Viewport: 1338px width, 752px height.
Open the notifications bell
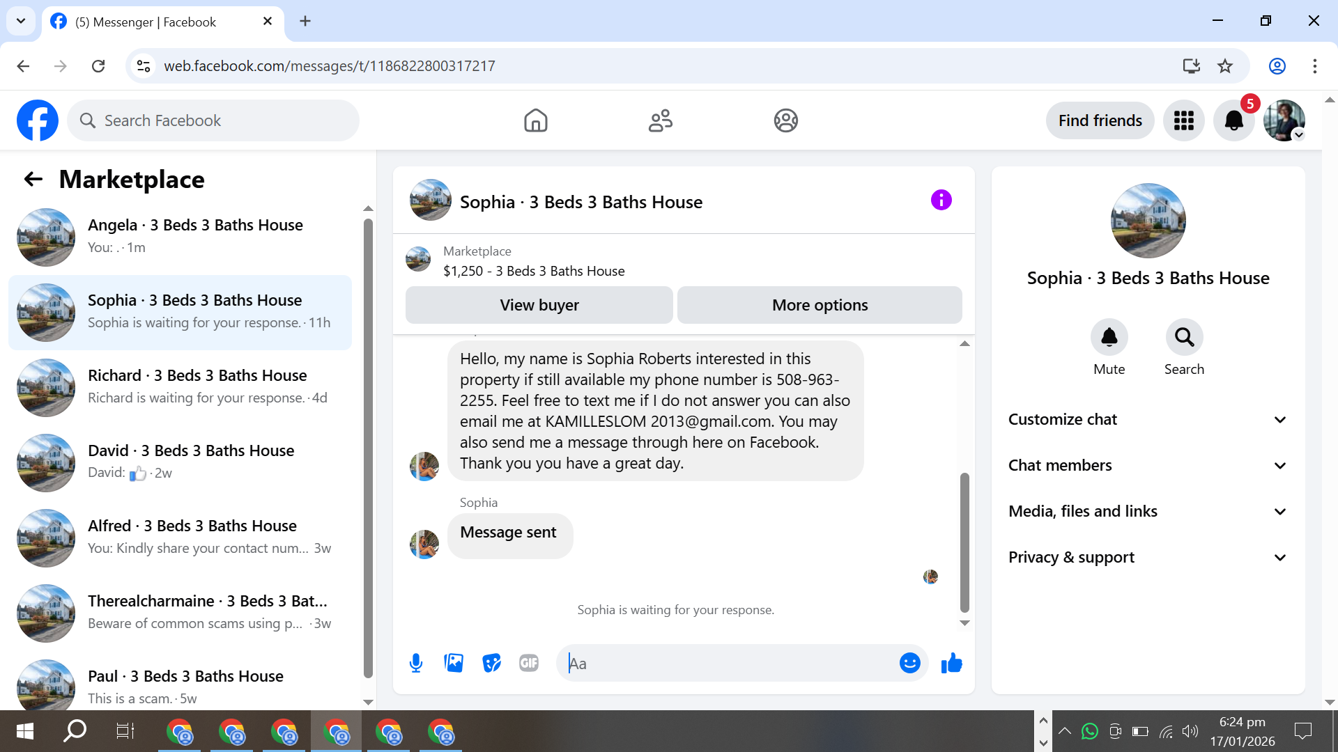[1233, 120]
